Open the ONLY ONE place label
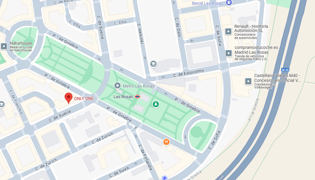Image resolution: width=315 pixels, height=180 pixels. pyautogui.click(x=84, y=98)
